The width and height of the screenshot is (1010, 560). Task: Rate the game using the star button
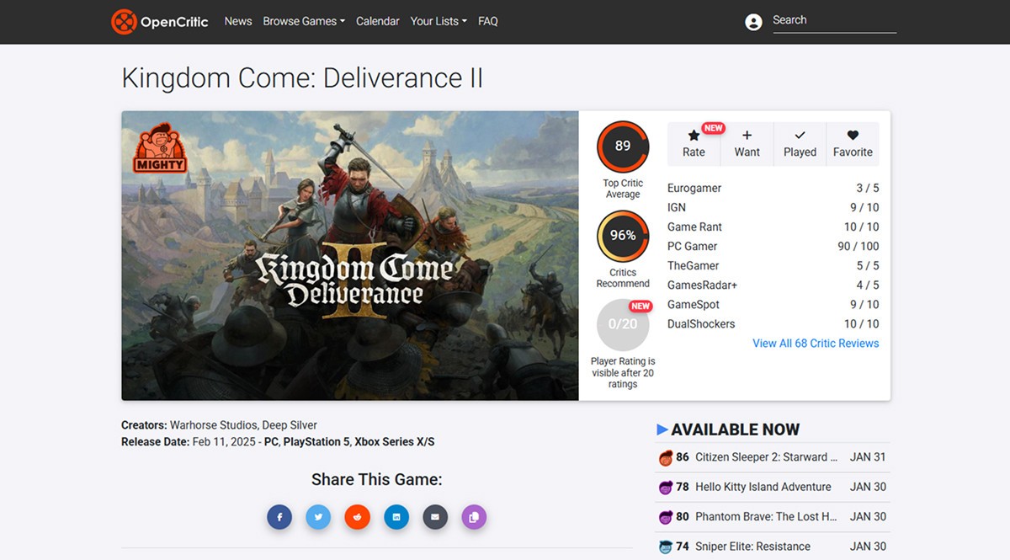pos(694,143)
